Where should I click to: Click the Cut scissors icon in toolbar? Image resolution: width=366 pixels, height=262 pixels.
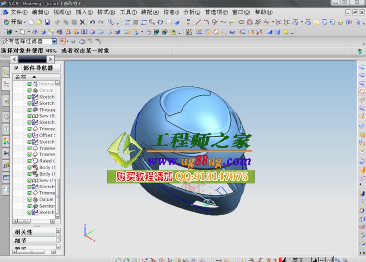(x=56, y=22)
